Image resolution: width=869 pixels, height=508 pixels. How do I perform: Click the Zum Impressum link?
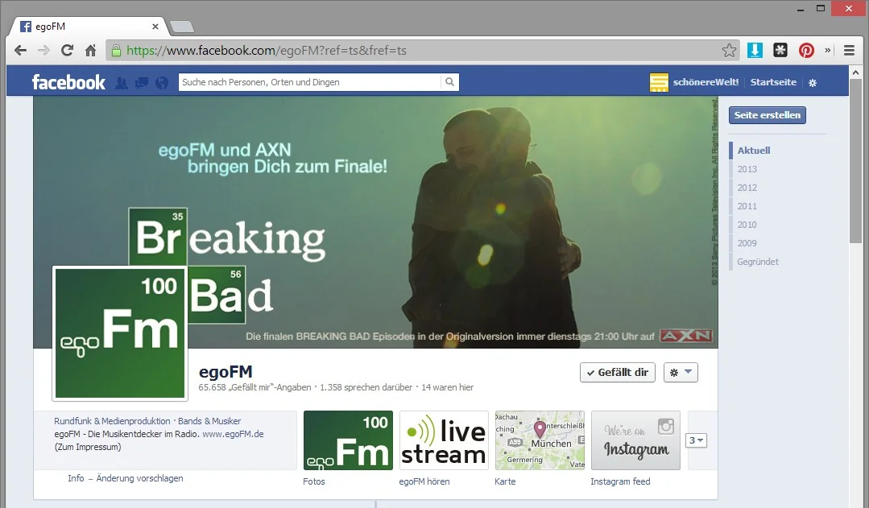click(x=88, y=447)
